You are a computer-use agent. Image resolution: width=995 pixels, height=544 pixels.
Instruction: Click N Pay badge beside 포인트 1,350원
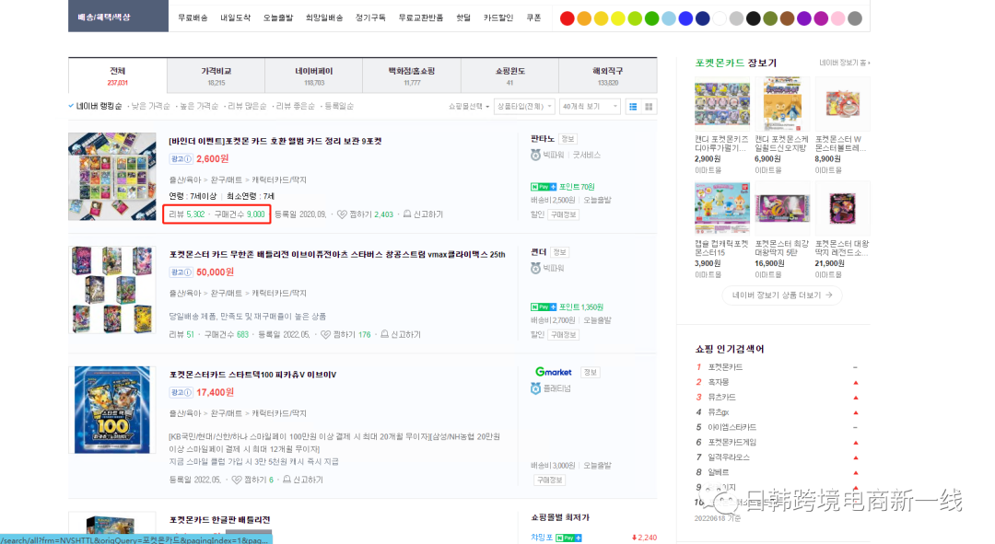(544, 307)
